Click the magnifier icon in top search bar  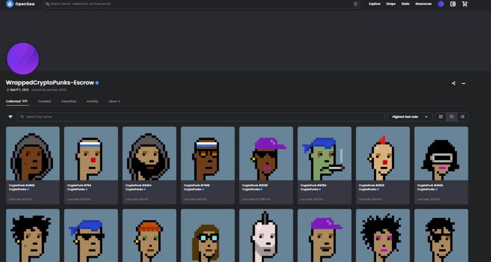(48, 4)
